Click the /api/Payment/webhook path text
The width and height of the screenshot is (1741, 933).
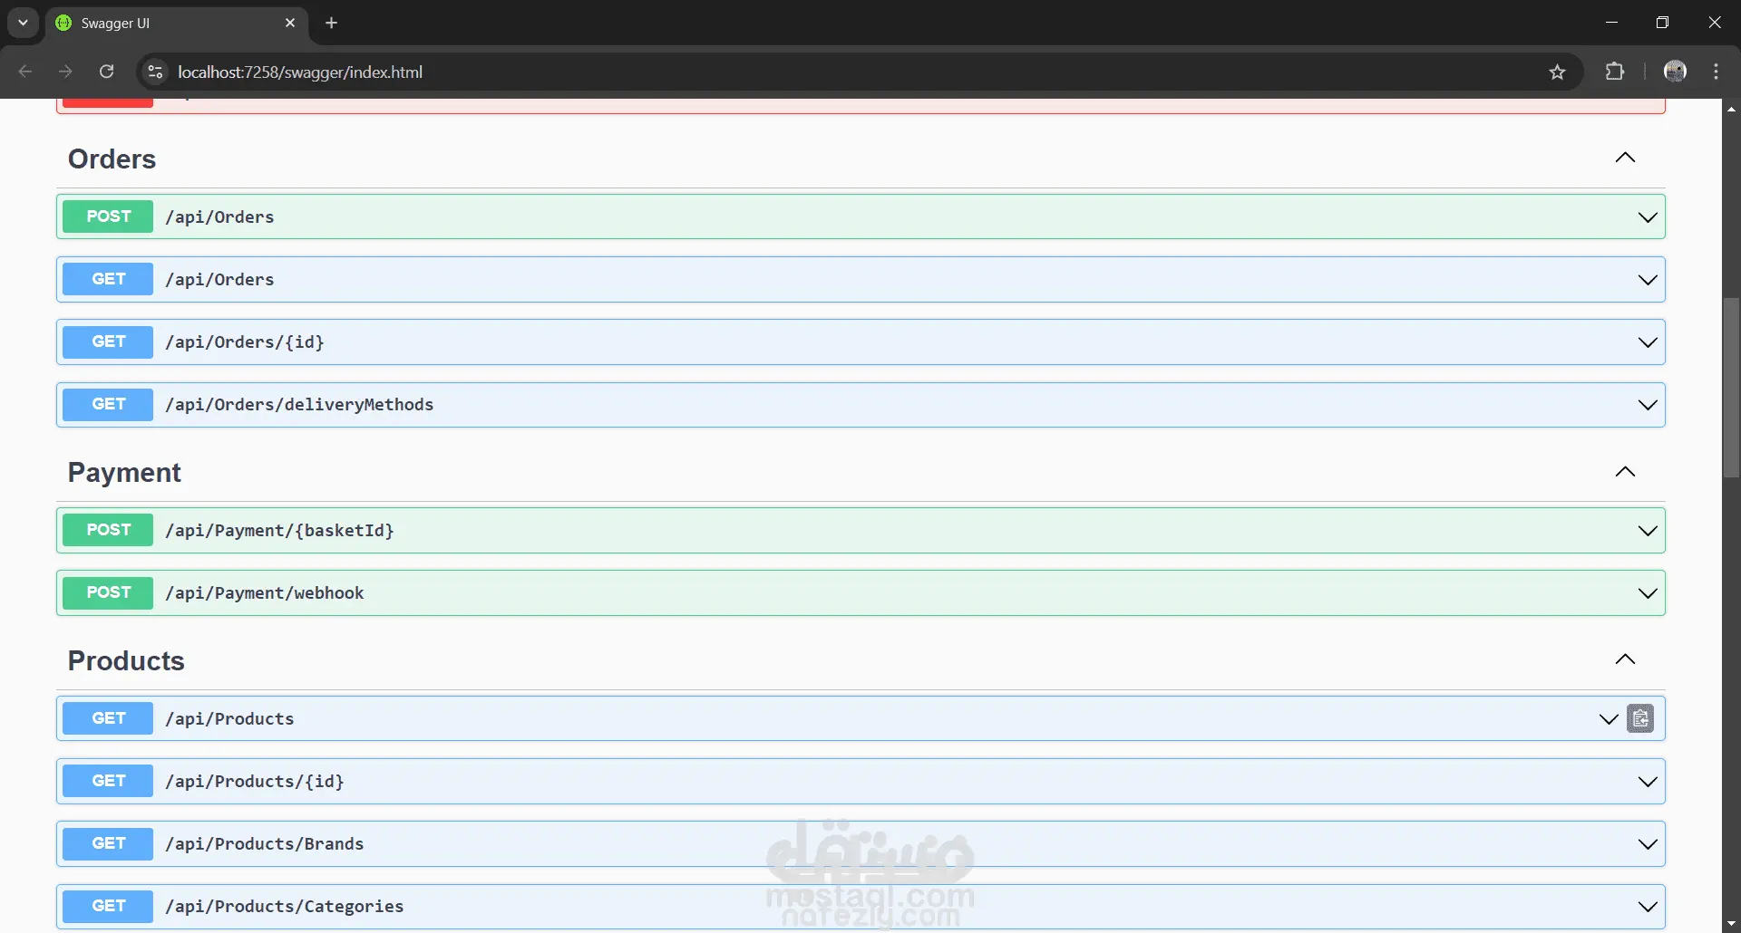point(265,593)
